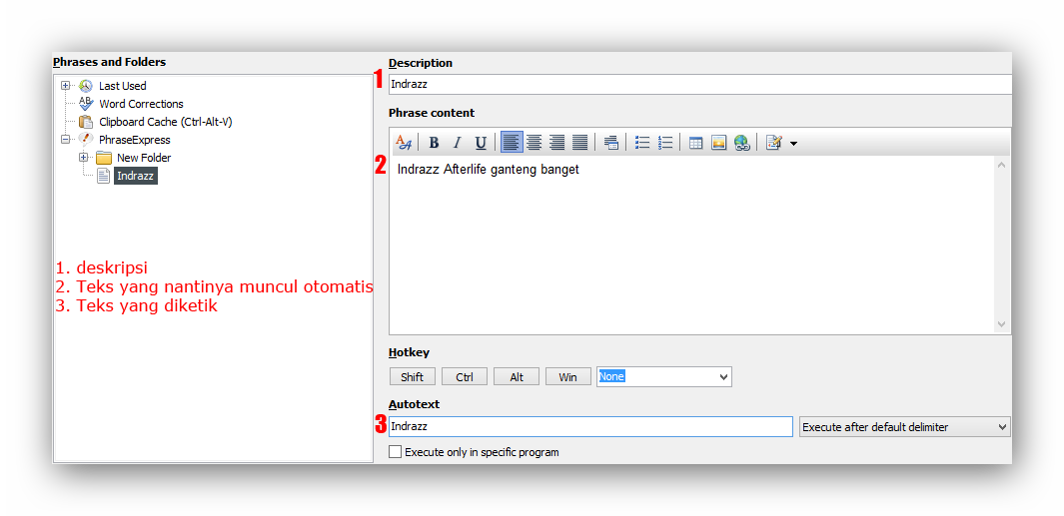Click the Last Used clock icon
The image size is (1064, 516).
(x=86, y=86)
